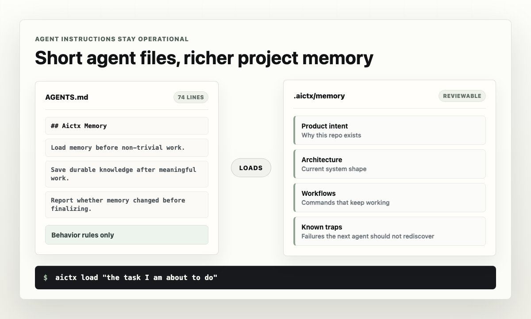Click the 74 LINES badge
531x319 pixels.
point(191,97)
